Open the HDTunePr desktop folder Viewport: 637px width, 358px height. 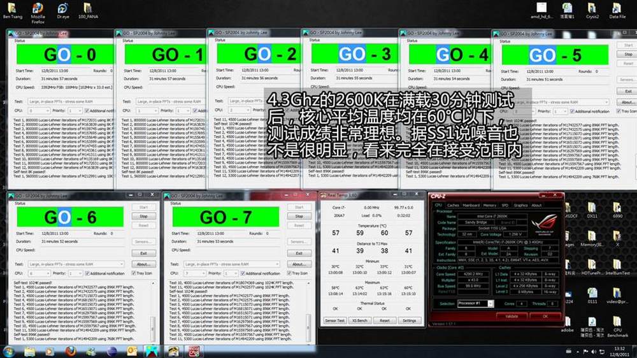[592, 268]
